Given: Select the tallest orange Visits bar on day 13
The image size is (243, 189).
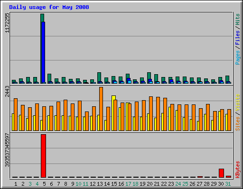Looking at the screenshot, I should (x=101, y=109).
